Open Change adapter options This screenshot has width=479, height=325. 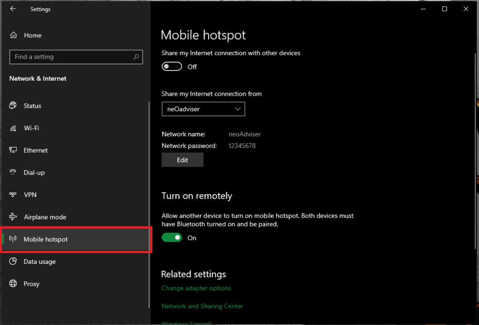[196, 288]
